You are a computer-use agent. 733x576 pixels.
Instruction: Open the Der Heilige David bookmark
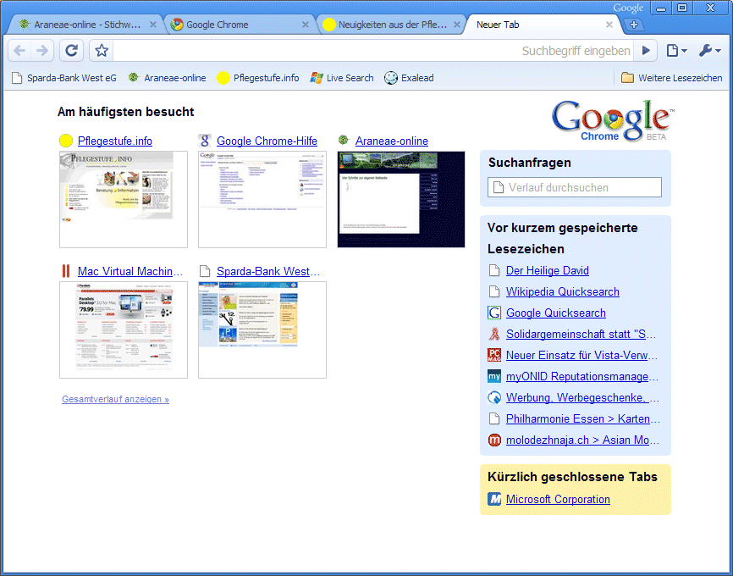coord(548,270)
